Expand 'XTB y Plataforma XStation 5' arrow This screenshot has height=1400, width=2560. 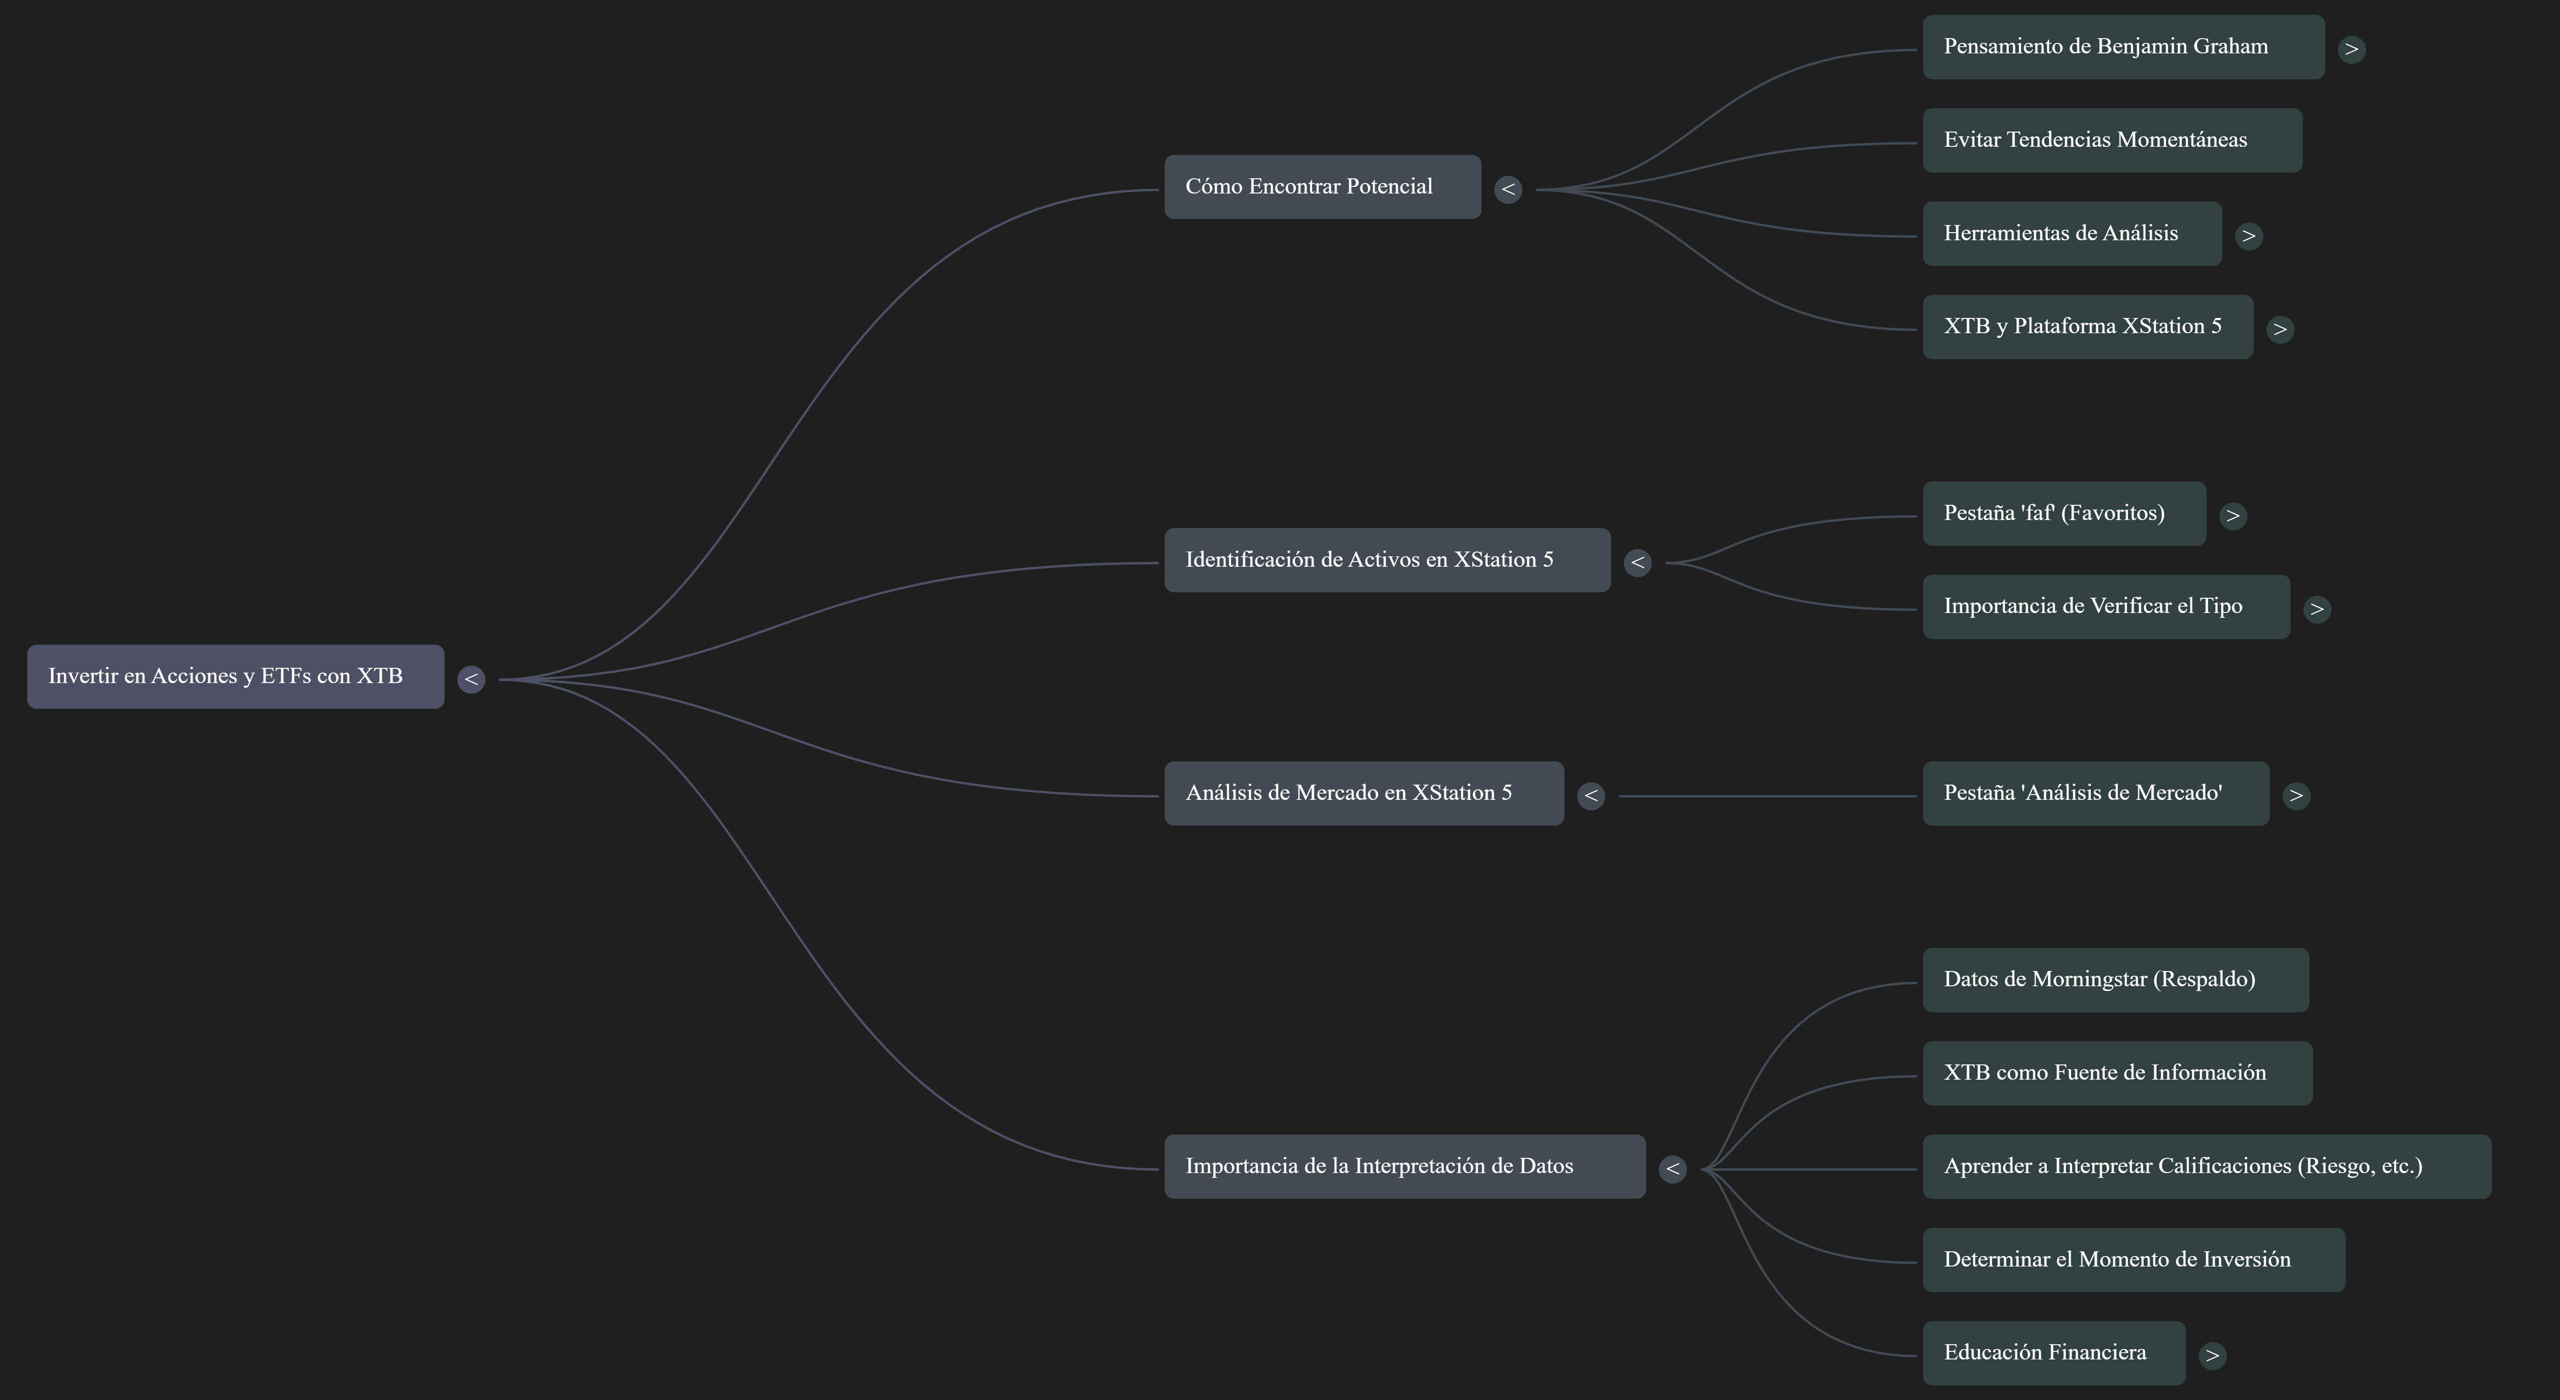[2280, 329]
